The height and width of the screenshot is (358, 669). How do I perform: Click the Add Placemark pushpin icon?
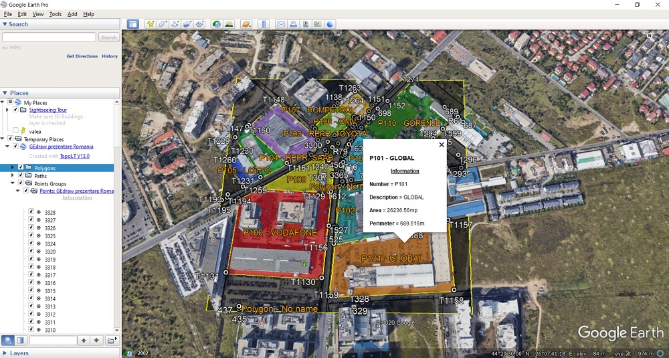point(150,24)
